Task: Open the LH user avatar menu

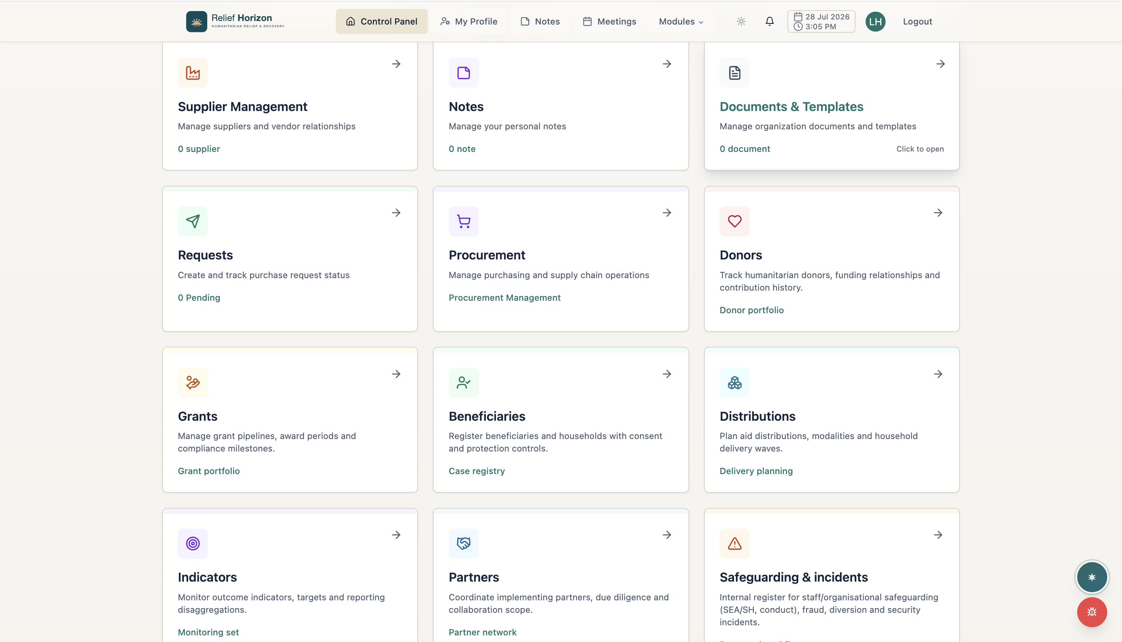Action: (x=875, y=21)
